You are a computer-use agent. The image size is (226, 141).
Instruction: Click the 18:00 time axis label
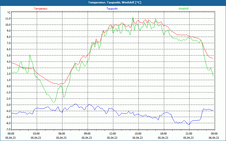pos(164,134)
